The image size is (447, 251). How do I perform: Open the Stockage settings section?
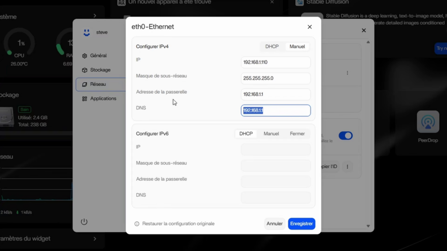(x=100, y=70)
